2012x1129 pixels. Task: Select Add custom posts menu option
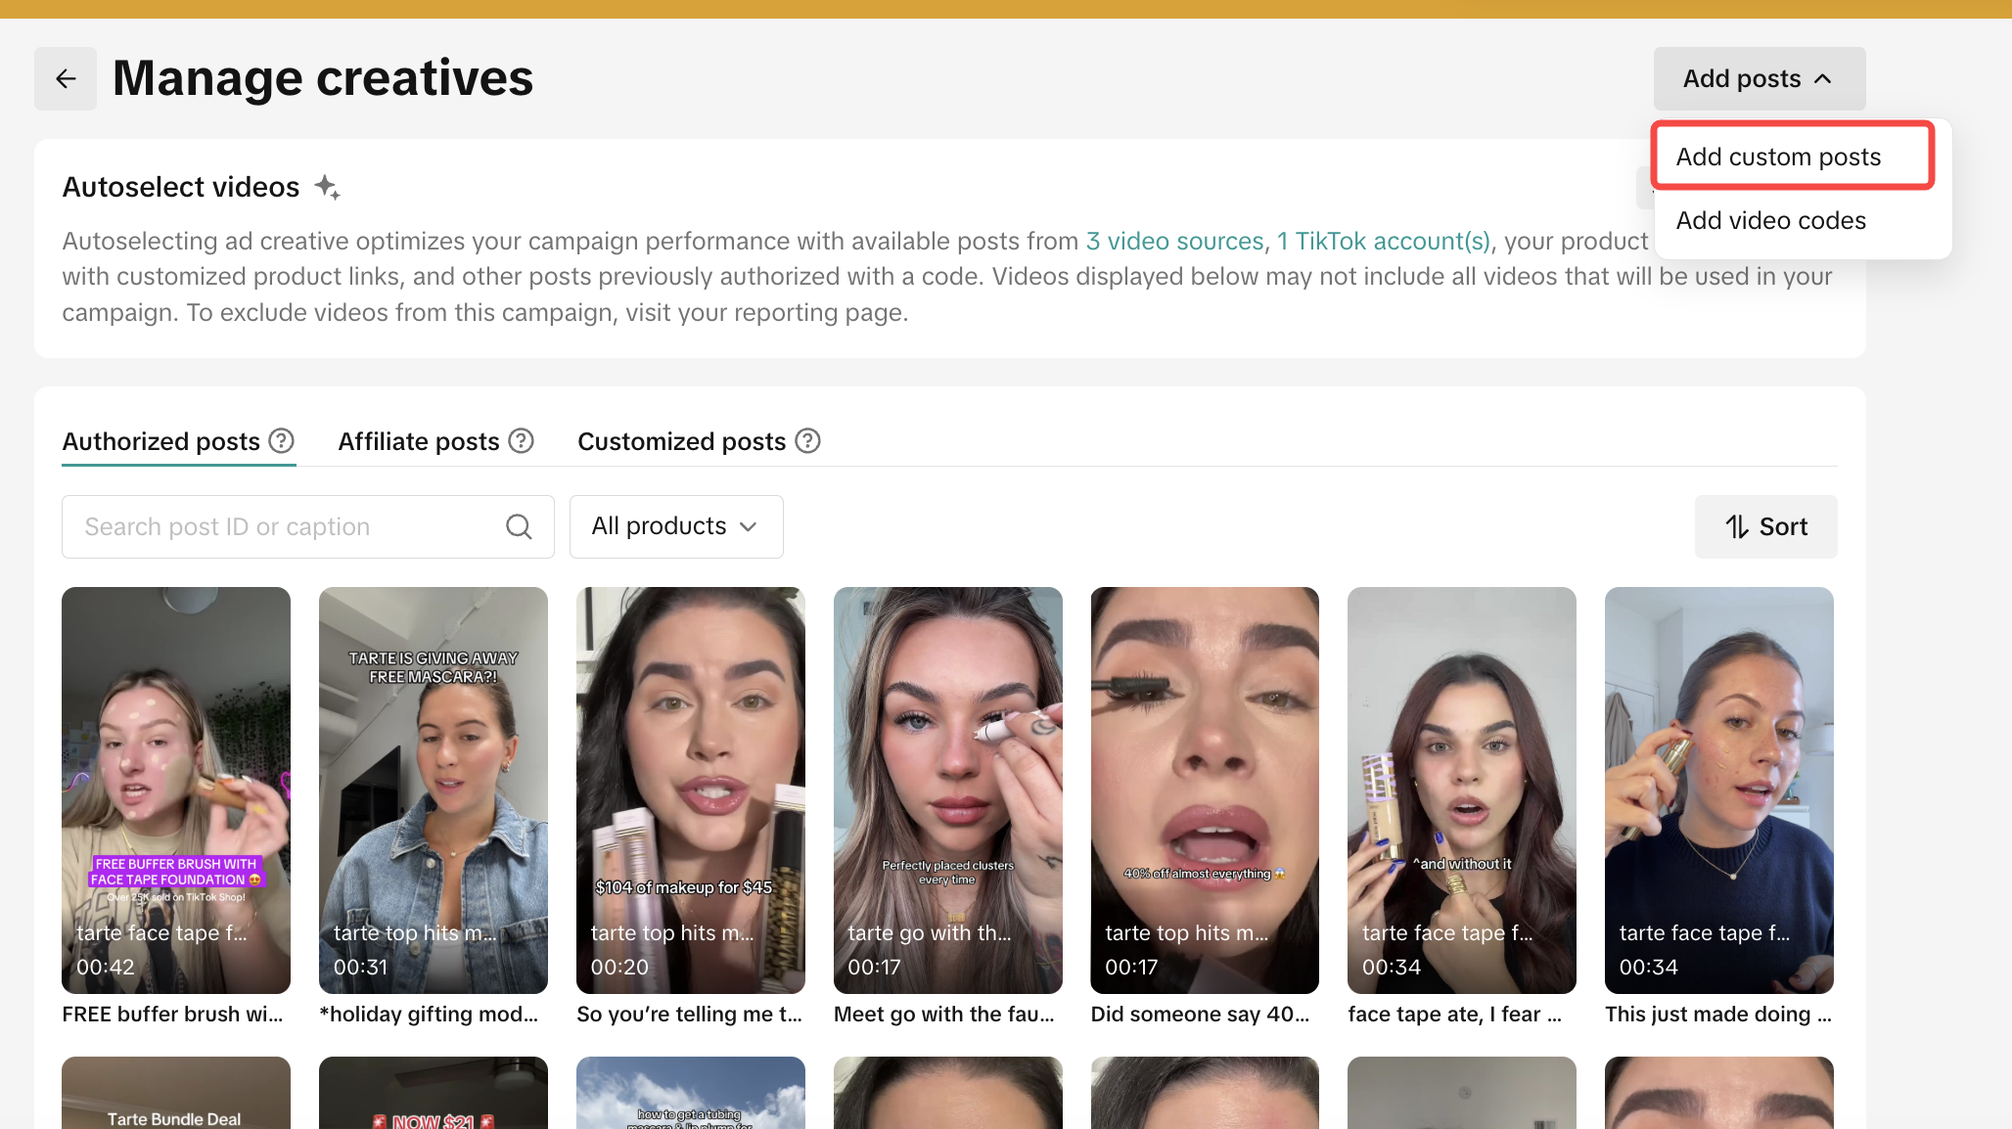(x=1778, y=157)
